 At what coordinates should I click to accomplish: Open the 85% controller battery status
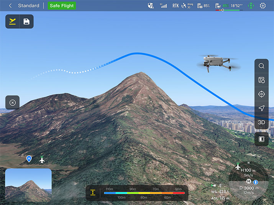[203, 6]
